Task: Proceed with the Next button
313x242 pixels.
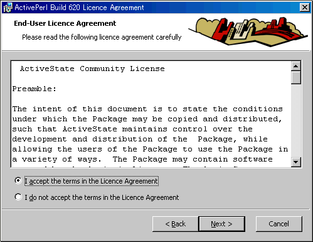Action: click(x=221, y=224)
